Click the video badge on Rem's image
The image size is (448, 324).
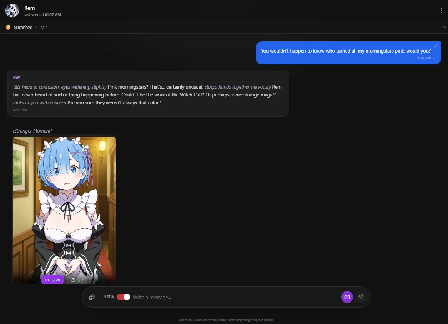click(x=52, y=280)
